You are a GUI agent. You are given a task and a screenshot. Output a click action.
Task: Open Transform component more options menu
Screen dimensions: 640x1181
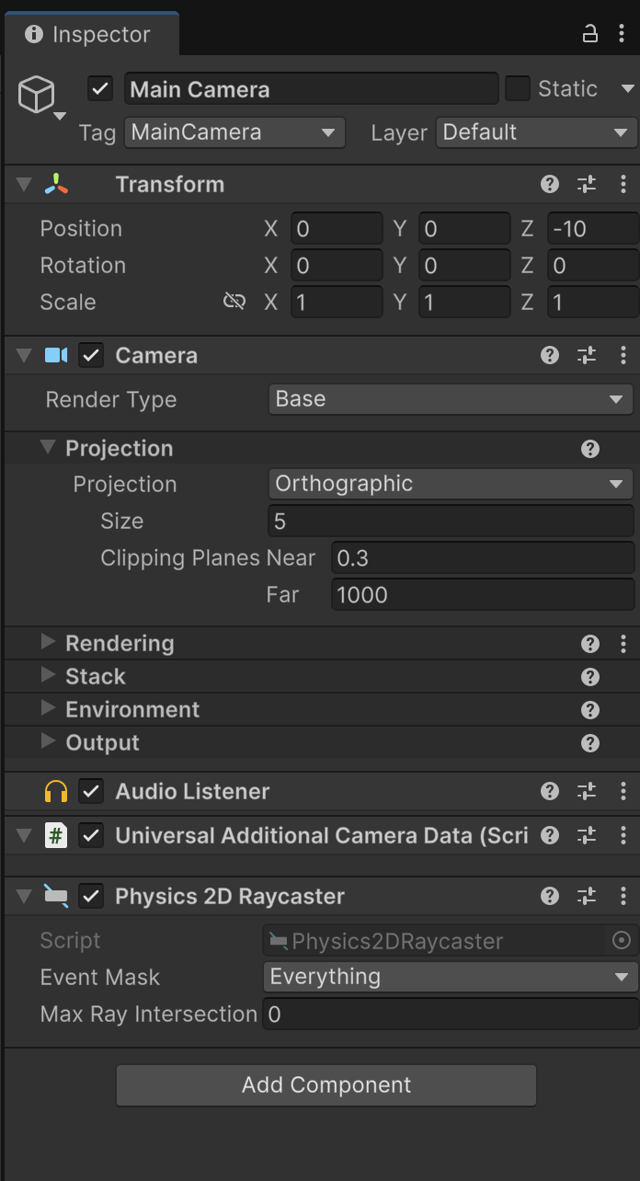[623, 184]
